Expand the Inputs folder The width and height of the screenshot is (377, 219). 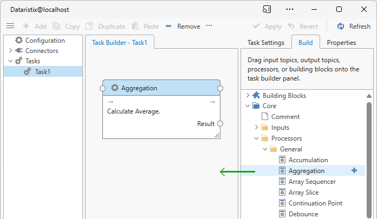click(257, 128)
